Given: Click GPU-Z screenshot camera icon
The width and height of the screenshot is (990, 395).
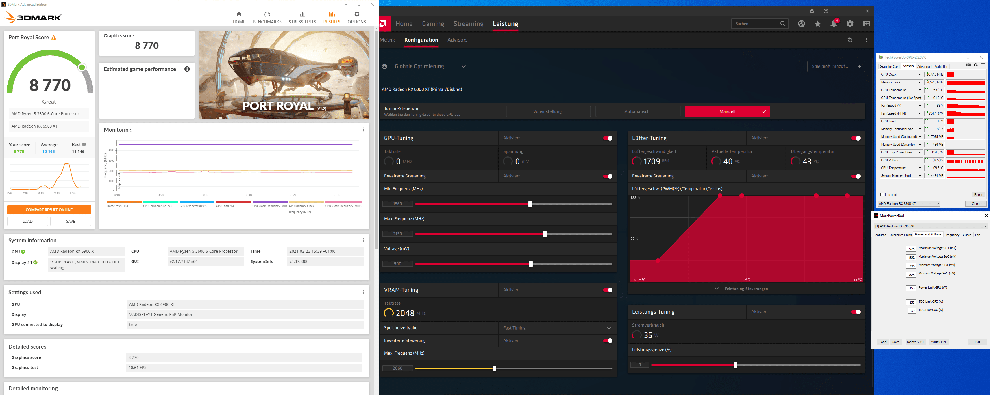Looking at the screenshot, I should pos(968,65).
